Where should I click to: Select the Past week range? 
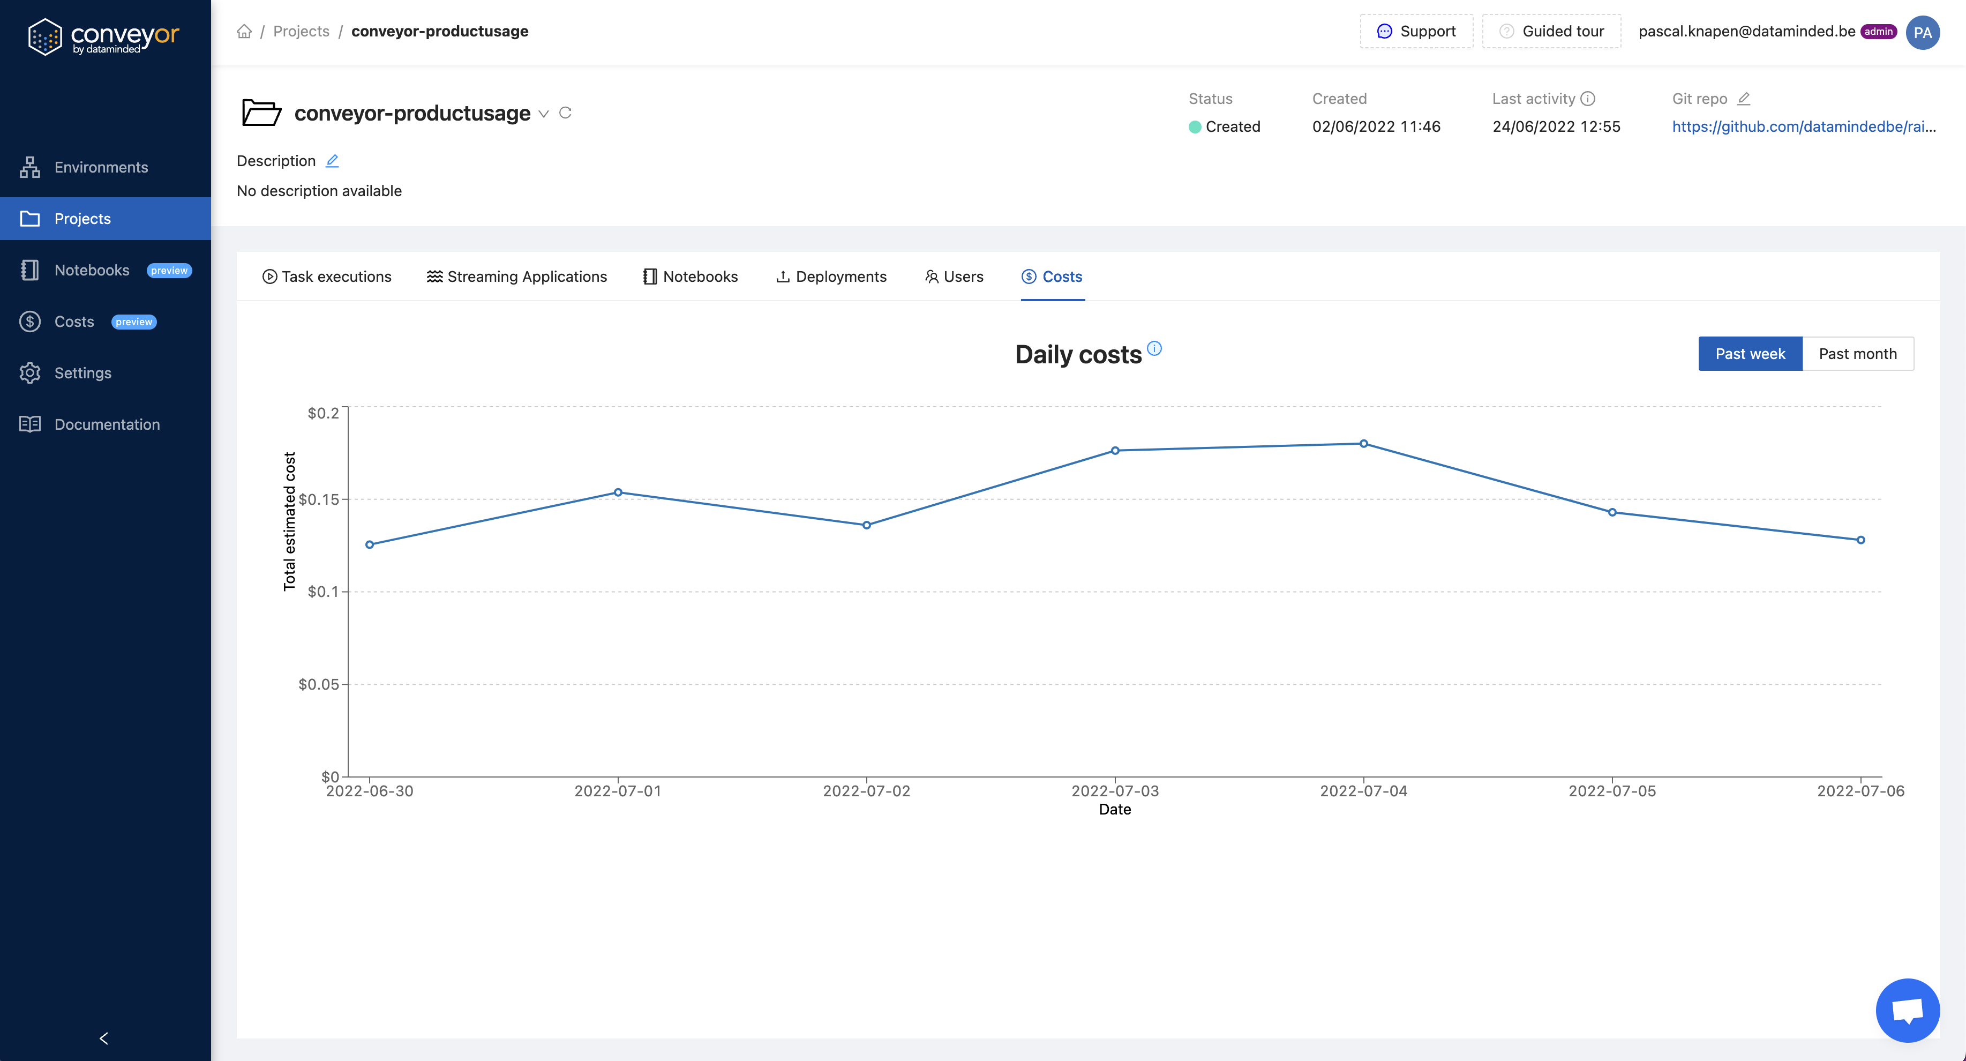[x=1749, y=354]
